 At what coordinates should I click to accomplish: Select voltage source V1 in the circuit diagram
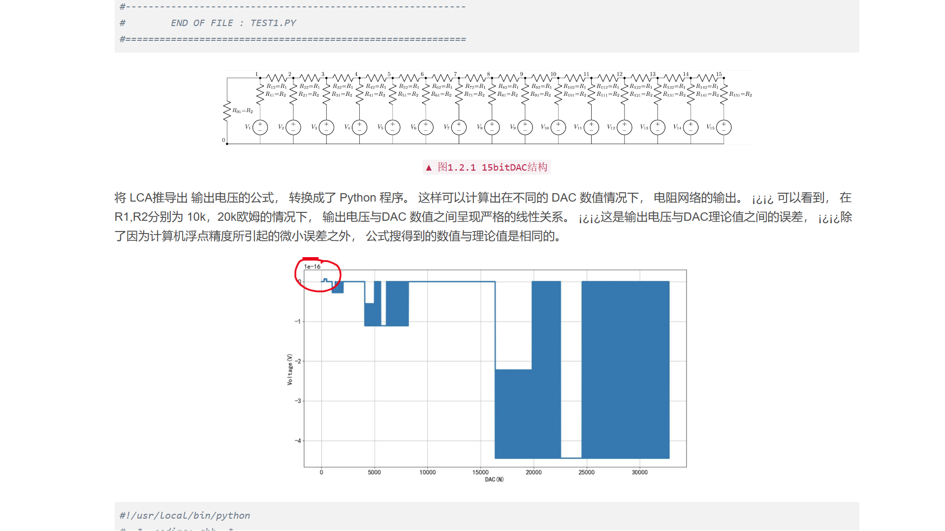click(x=259, y=127)
